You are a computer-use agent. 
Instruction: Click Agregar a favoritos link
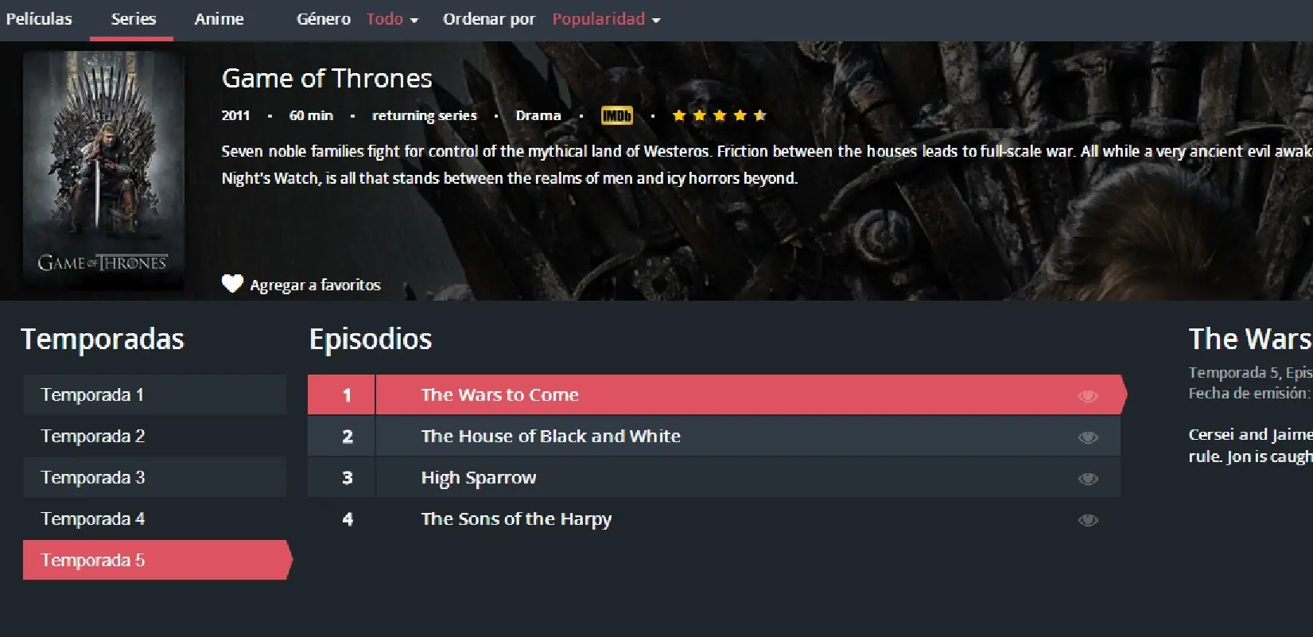click(315, 285)
